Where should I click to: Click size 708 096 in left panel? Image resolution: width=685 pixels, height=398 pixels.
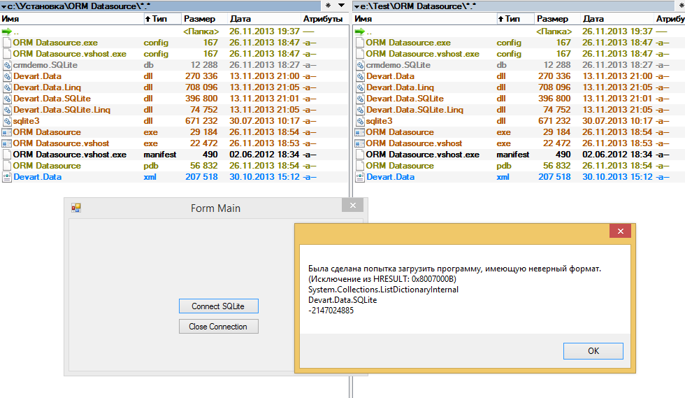pos(201,87)
